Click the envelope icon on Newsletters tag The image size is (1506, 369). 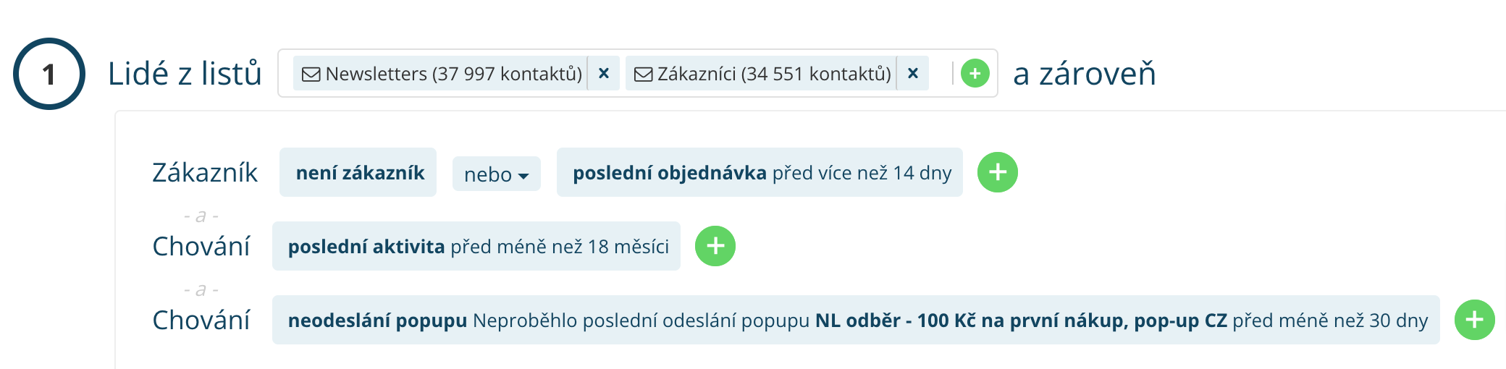coord(311,74)
